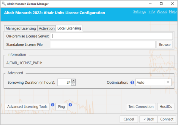Viewport: 178px width, 125px height.
Task: Switch to the Managed Licensing tab
Action: (20, 28)
